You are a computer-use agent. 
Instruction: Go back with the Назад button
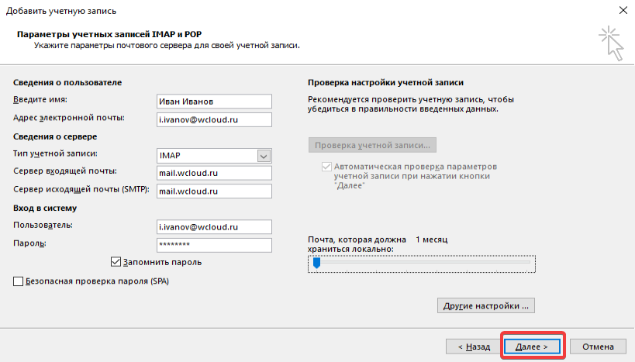[472, 346]
